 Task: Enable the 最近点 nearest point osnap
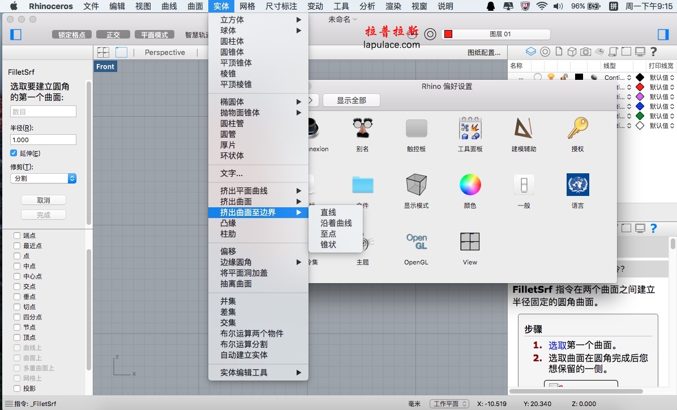point(17,245)
